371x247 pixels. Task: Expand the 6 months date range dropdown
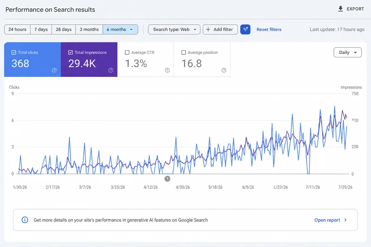pyautogui.click(x=120, y=30)
